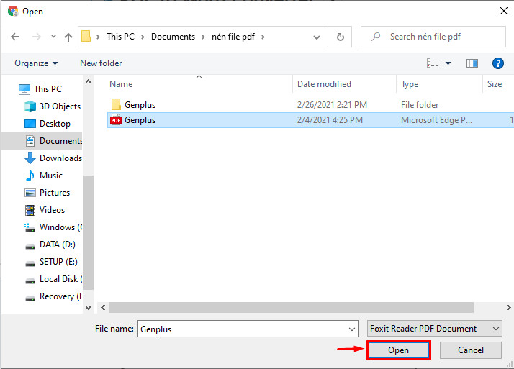
Task: Click the magnifier search icon
Action: coord(376,37)
